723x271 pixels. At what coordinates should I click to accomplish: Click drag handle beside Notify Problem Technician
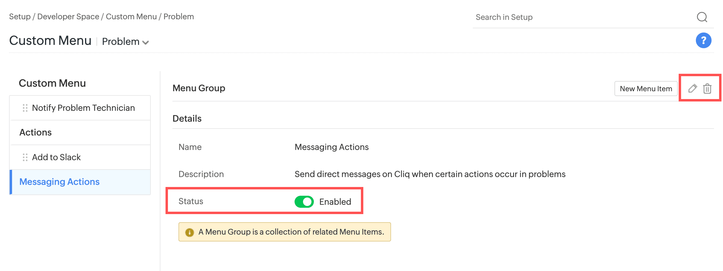[x=25, y=108]
